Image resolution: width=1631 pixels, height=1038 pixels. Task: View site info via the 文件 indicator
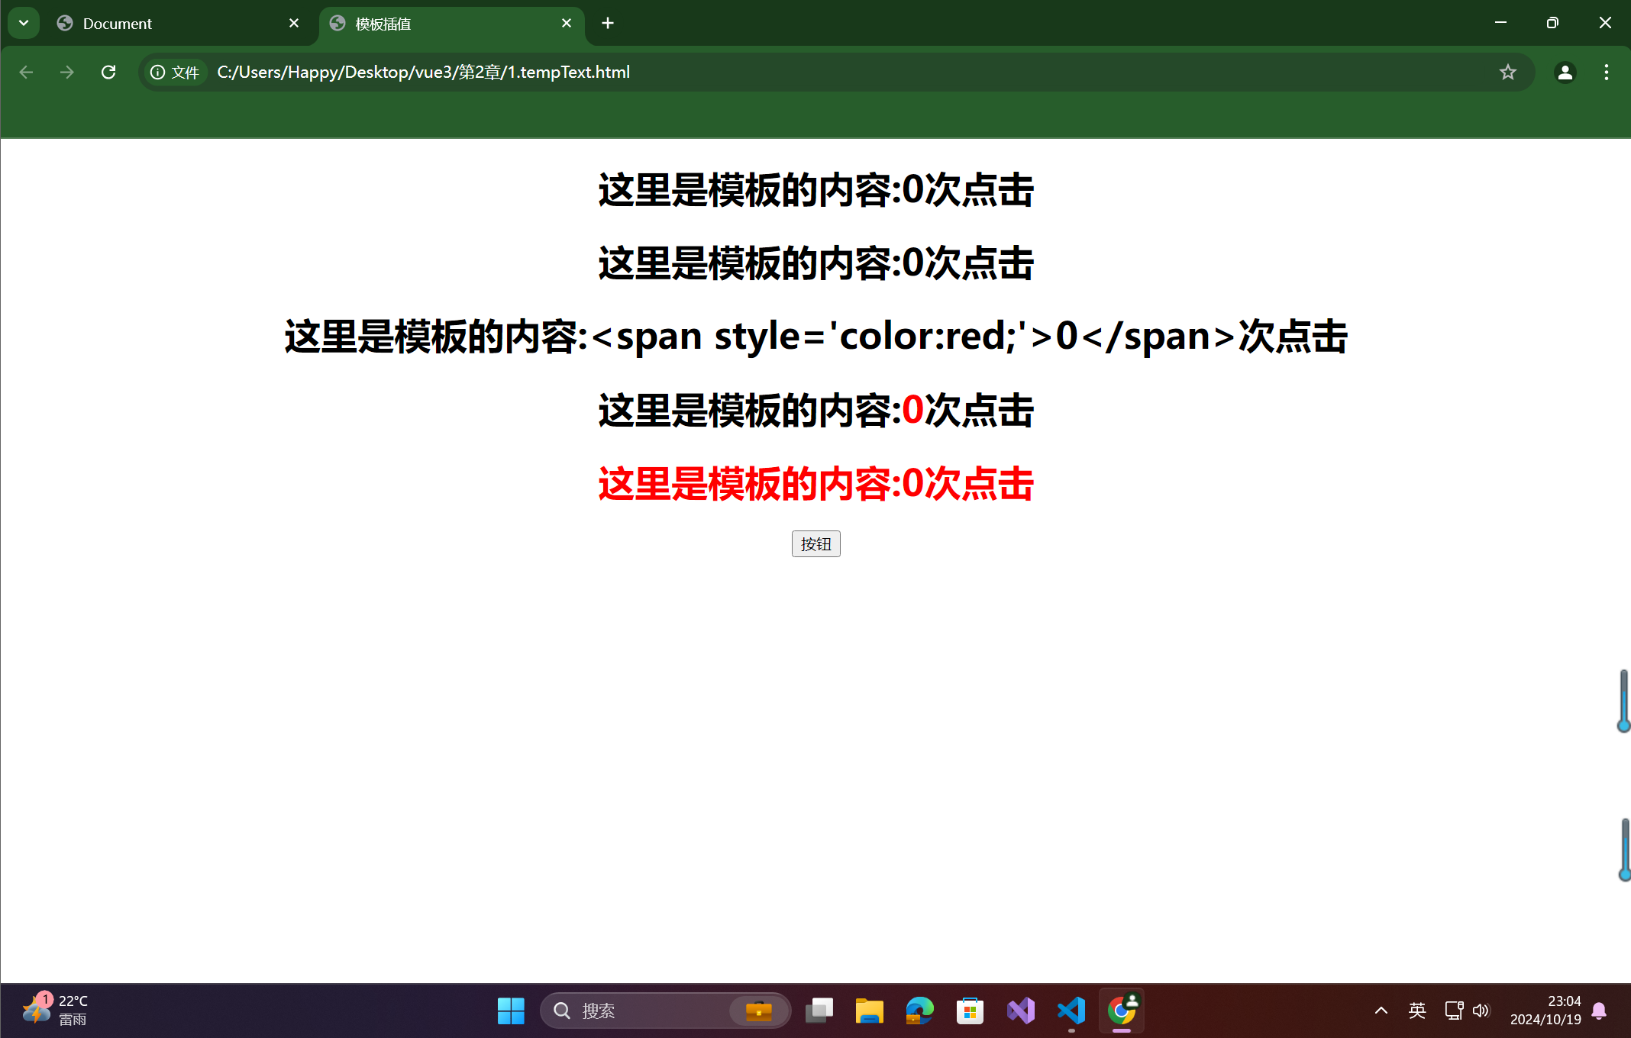point(175,72)
